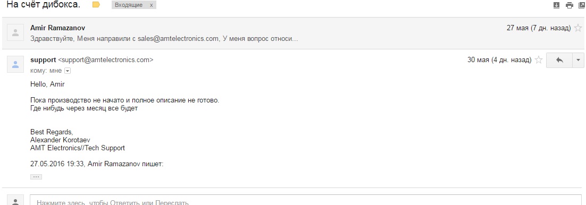Viewport: 586px width, 205px height.
Task: Star the Amir Ramazanov message
Action: pos(578,28)
